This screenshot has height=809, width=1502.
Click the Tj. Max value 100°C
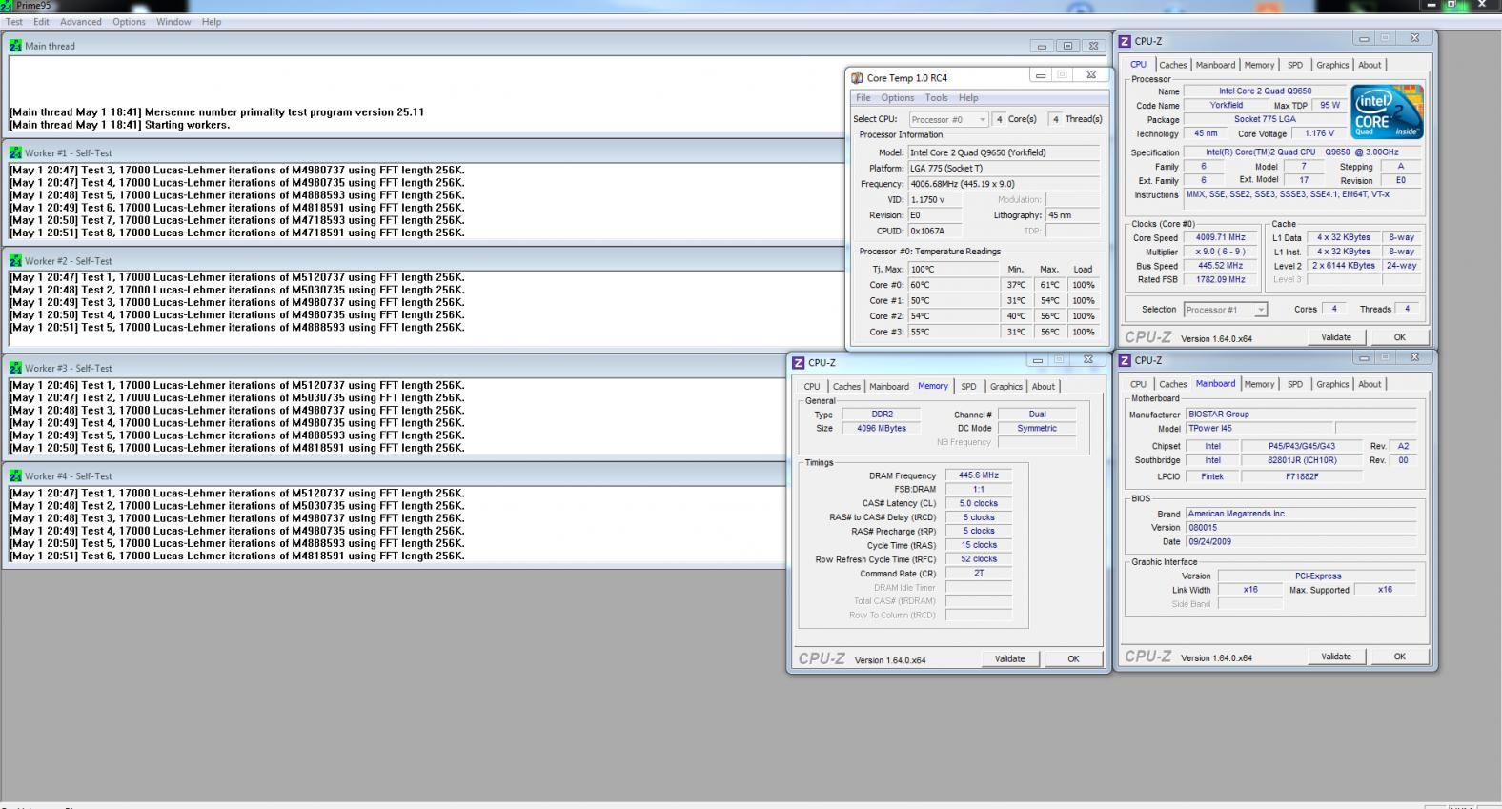click(952, 269)
